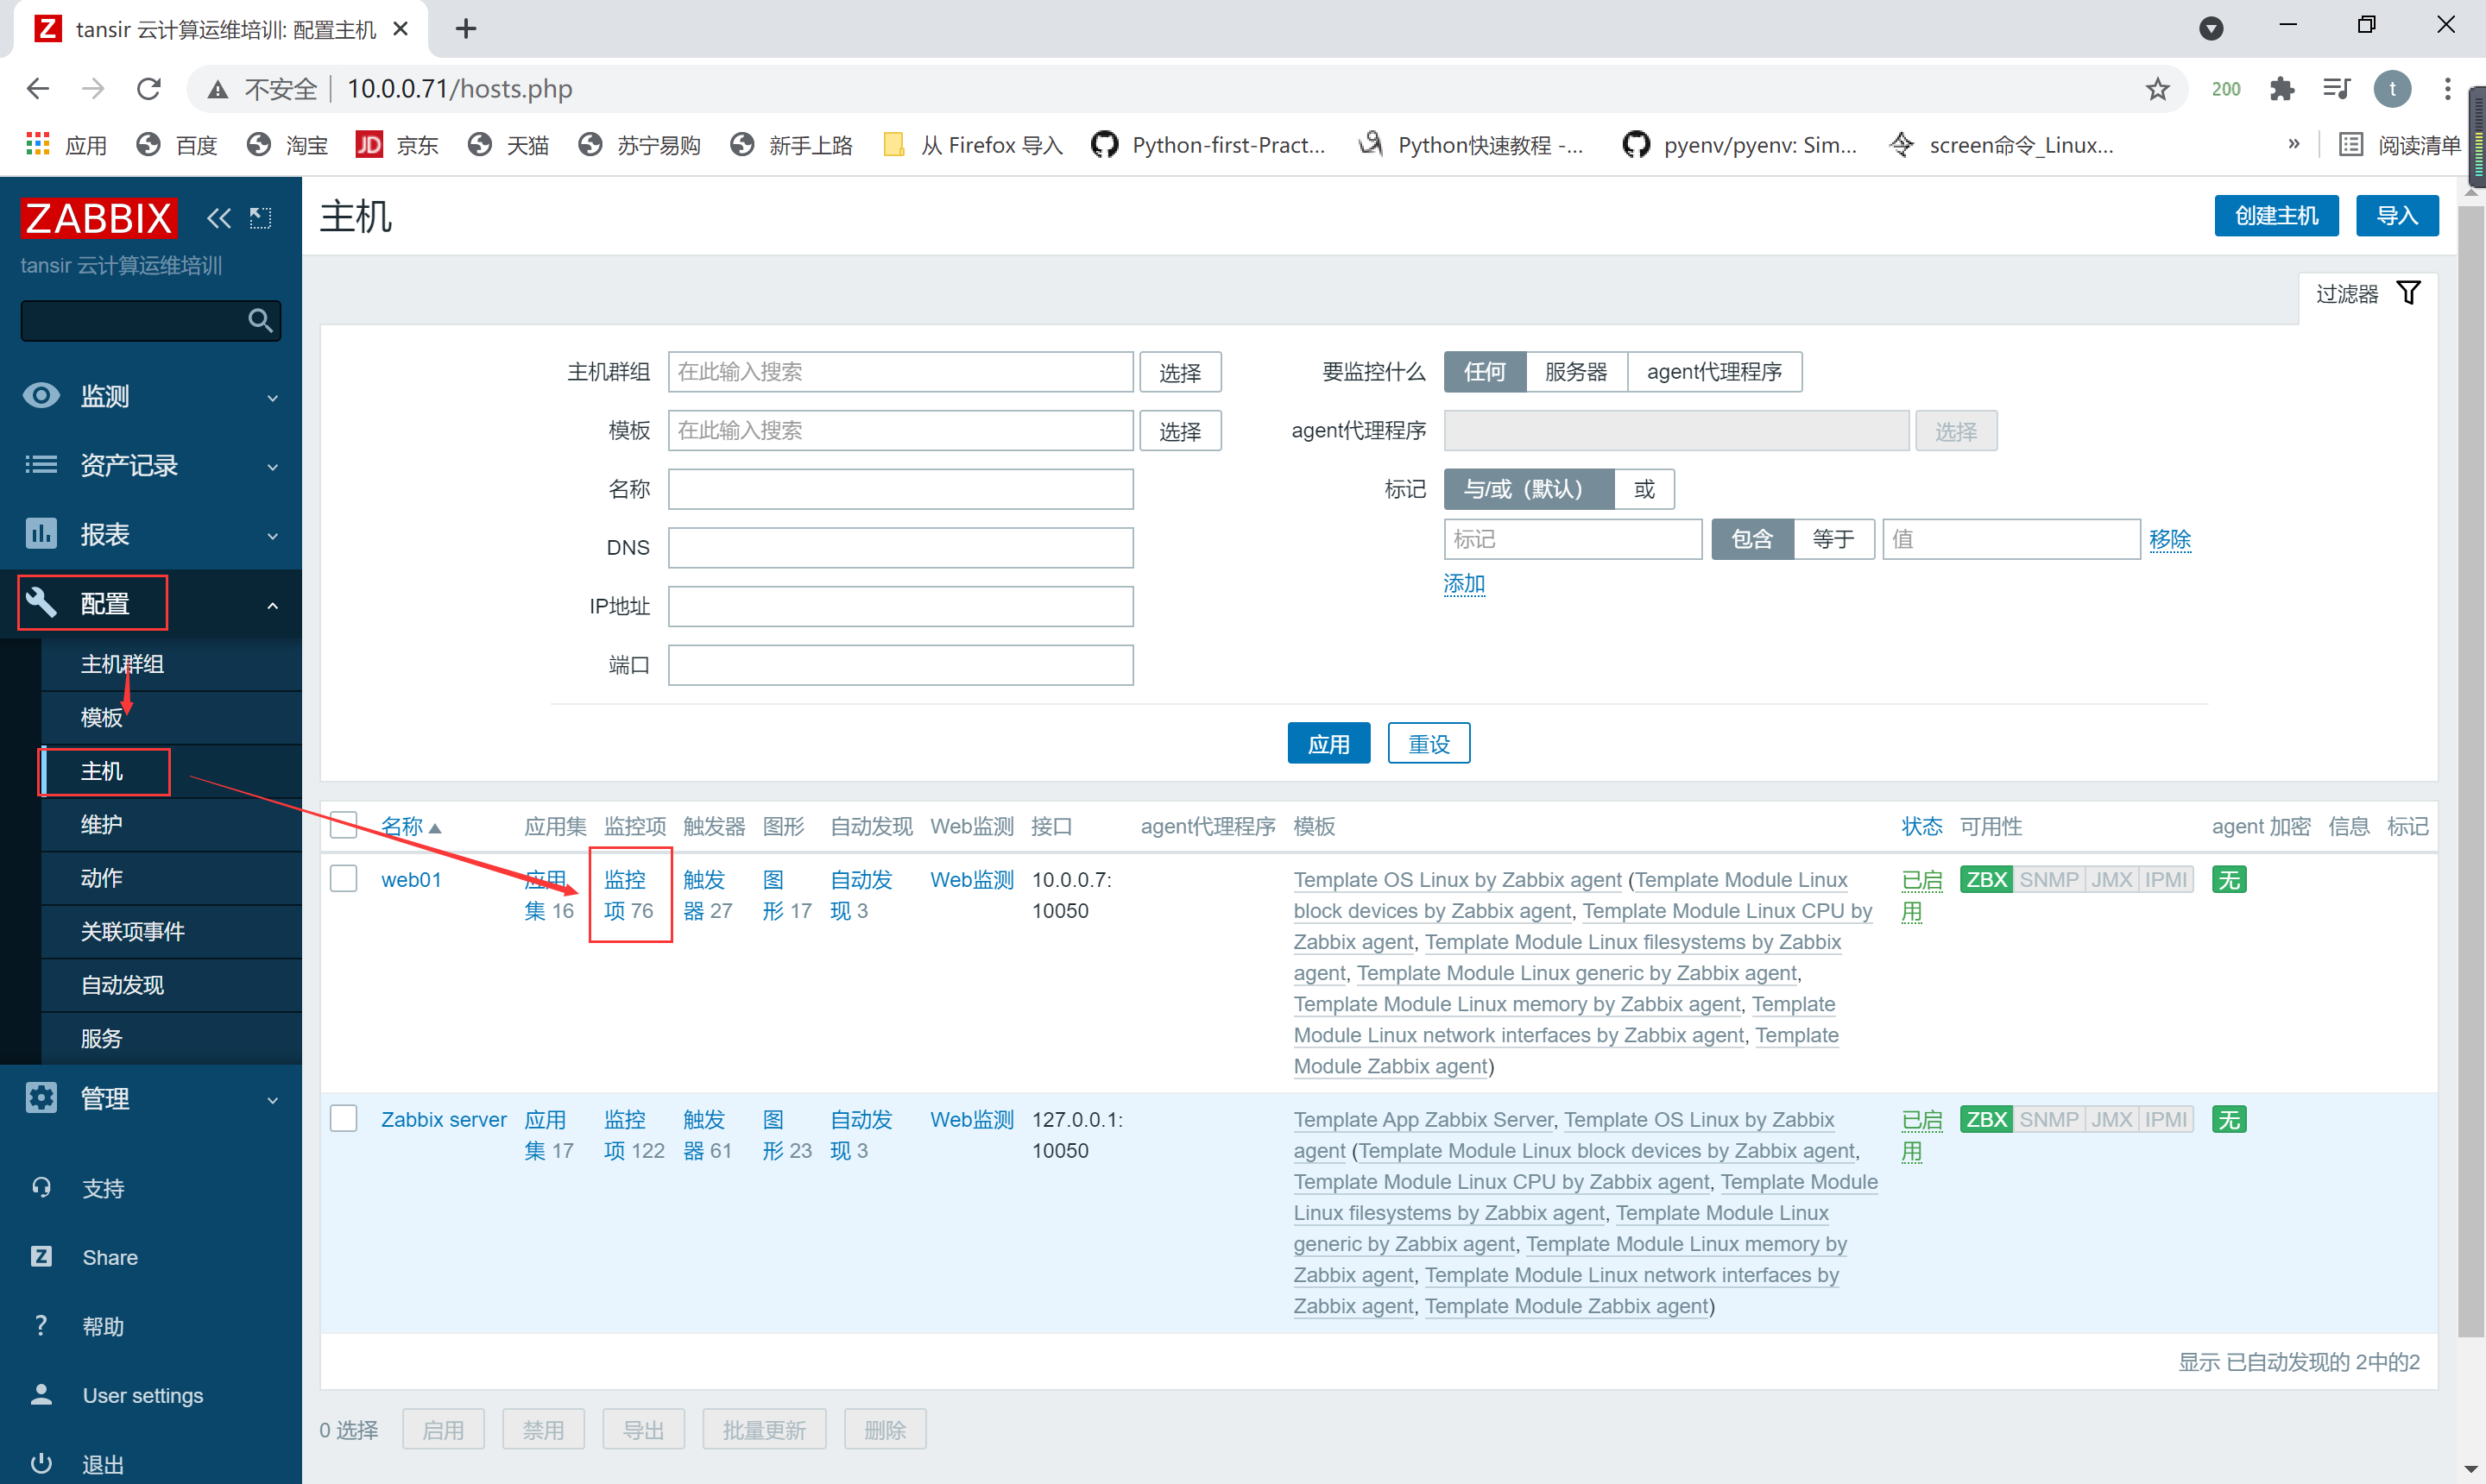Show more bookmarks with double-arrow
2486x1484 pixels.
pos(2294,144)
